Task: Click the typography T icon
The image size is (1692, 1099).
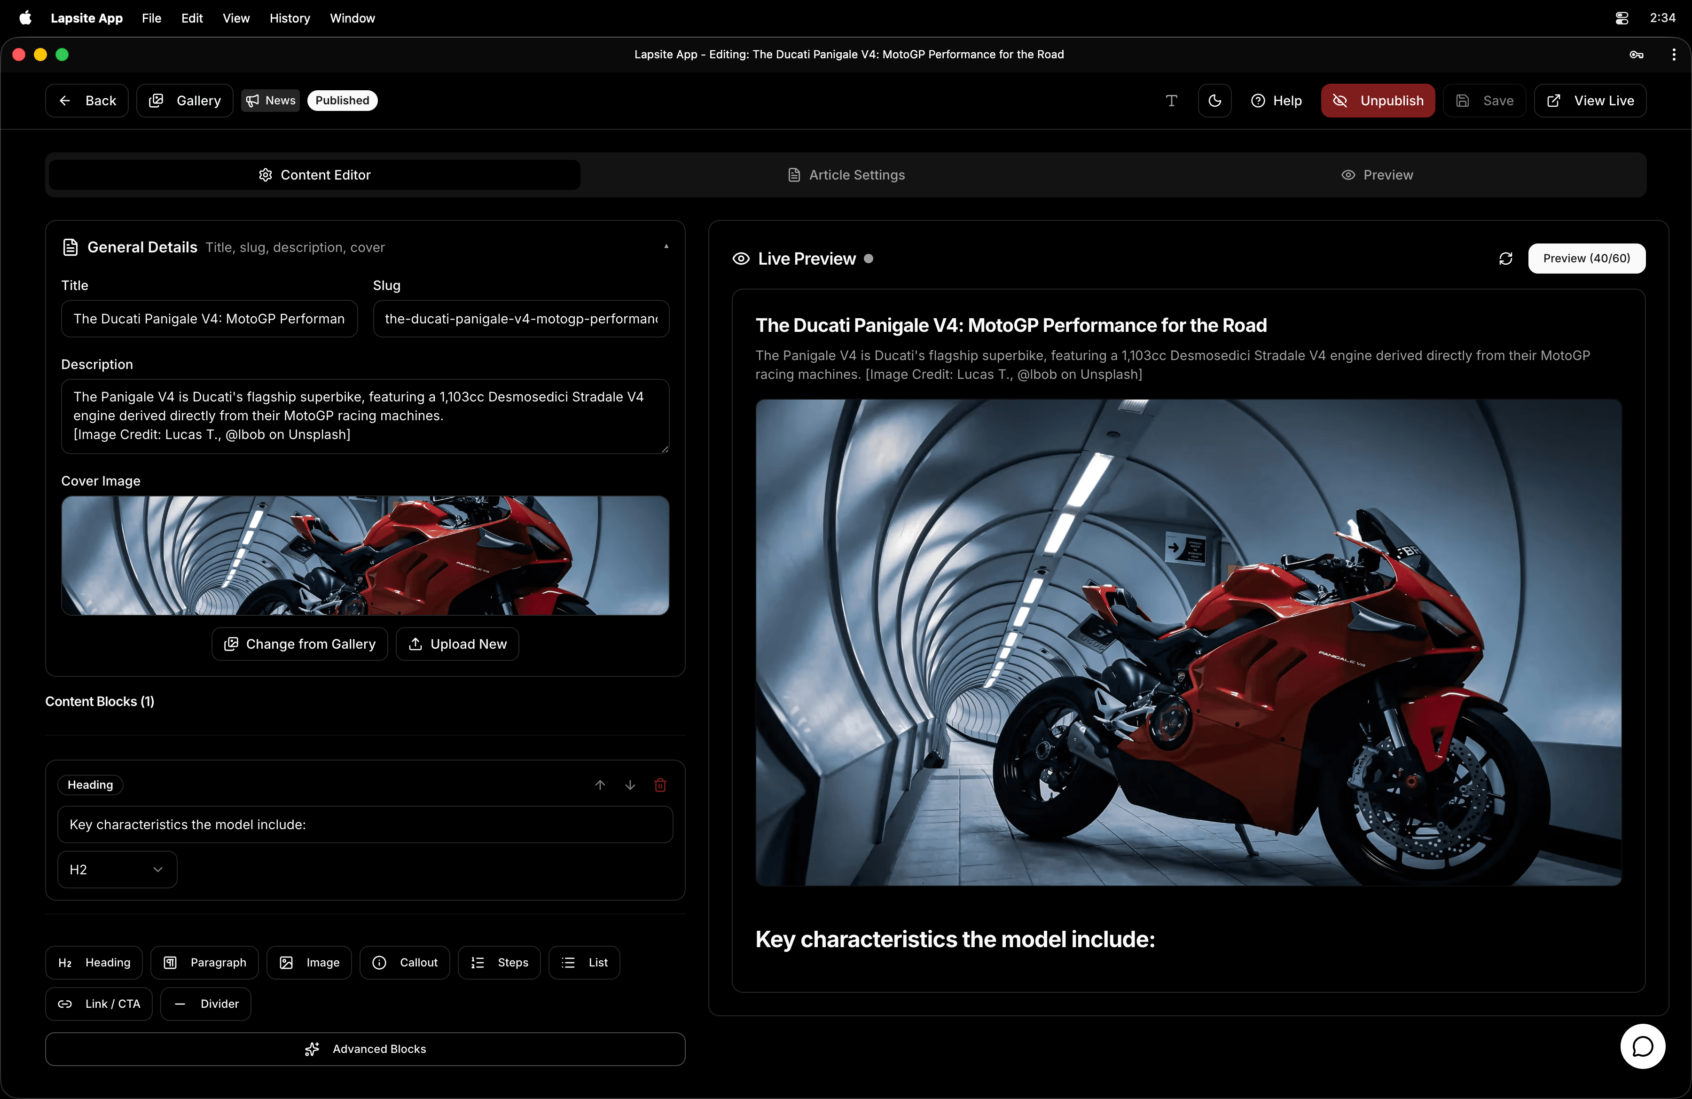Action: [1172, 100]
